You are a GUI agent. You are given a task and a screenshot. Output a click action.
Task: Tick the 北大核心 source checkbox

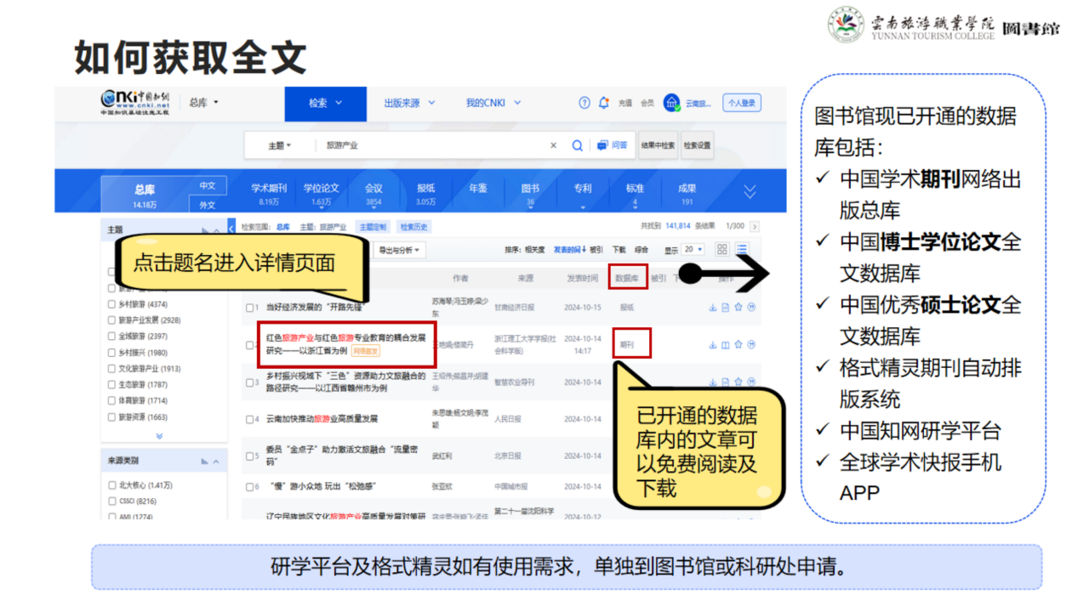point(112,485)
